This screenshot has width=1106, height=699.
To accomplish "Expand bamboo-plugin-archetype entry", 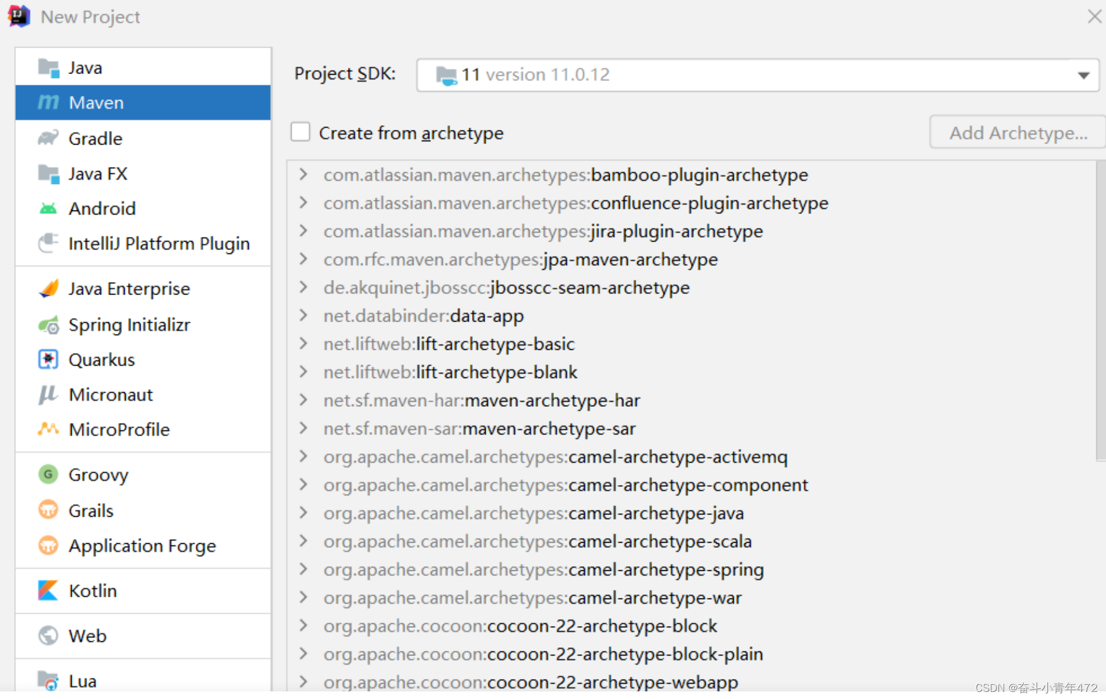I will click(x=303, y=174).
